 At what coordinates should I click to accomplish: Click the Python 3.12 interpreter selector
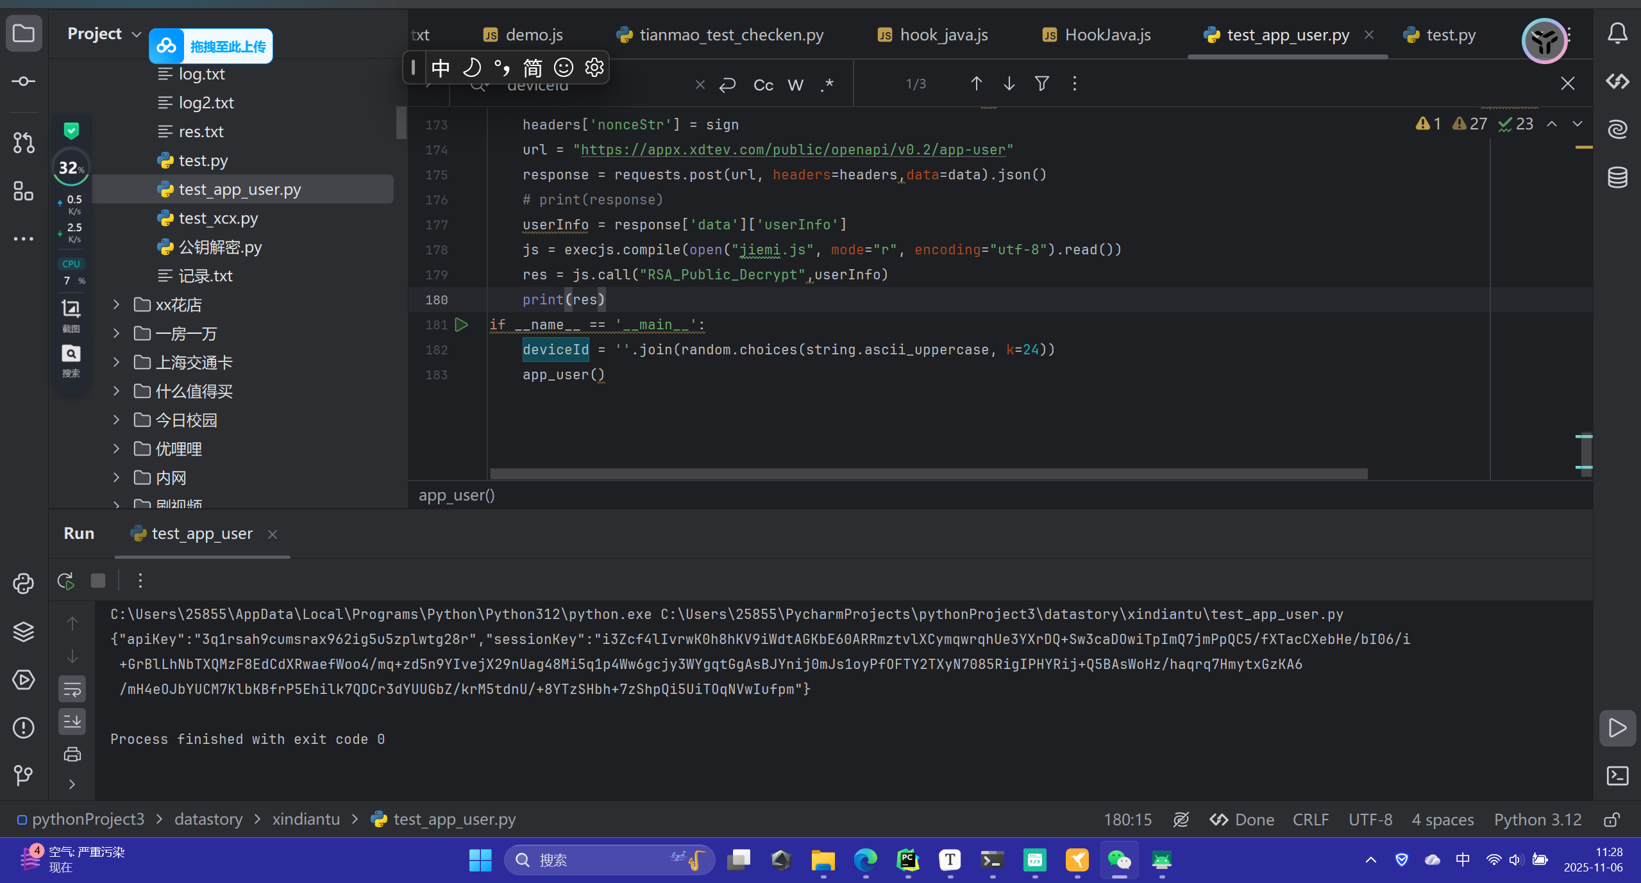(x=1537, y=820)
